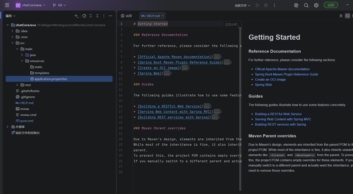Expand folded URL after Create an OCI image

point(184,68)
